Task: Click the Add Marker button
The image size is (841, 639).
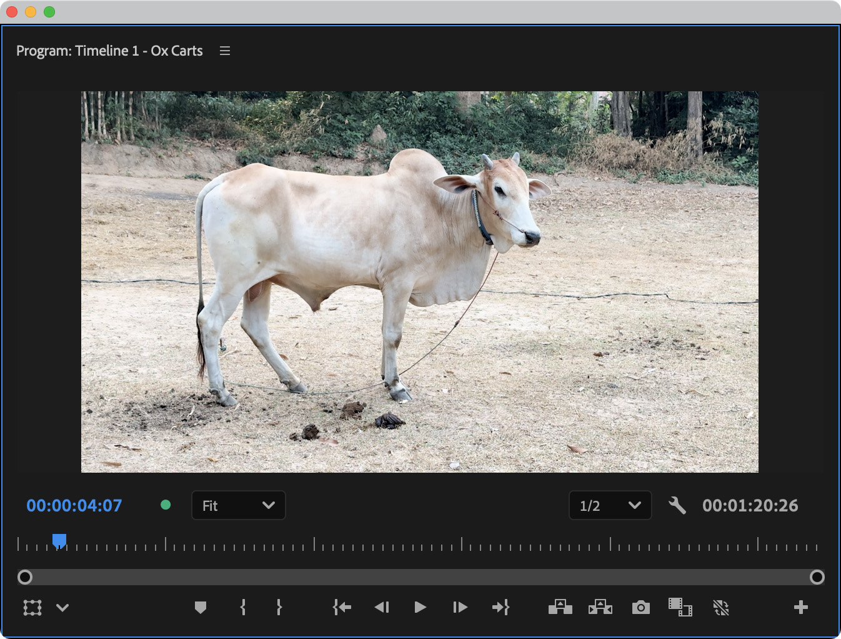Action: pyautogui.click(x=201, y=607)
